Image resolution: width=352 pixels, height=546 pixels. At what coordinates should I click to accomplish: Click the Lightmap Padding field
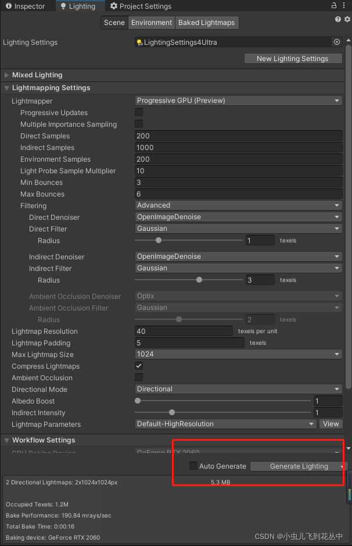point(189,342)
